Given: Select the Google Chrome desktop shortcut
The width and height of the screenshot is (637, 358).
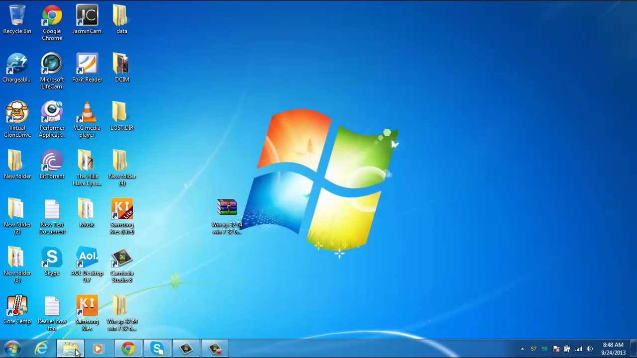Looking at the screenshot, I should 52,23.
